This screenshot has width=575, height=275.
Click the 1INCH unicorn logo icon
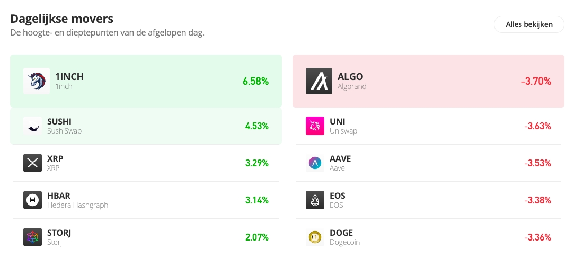37,81
